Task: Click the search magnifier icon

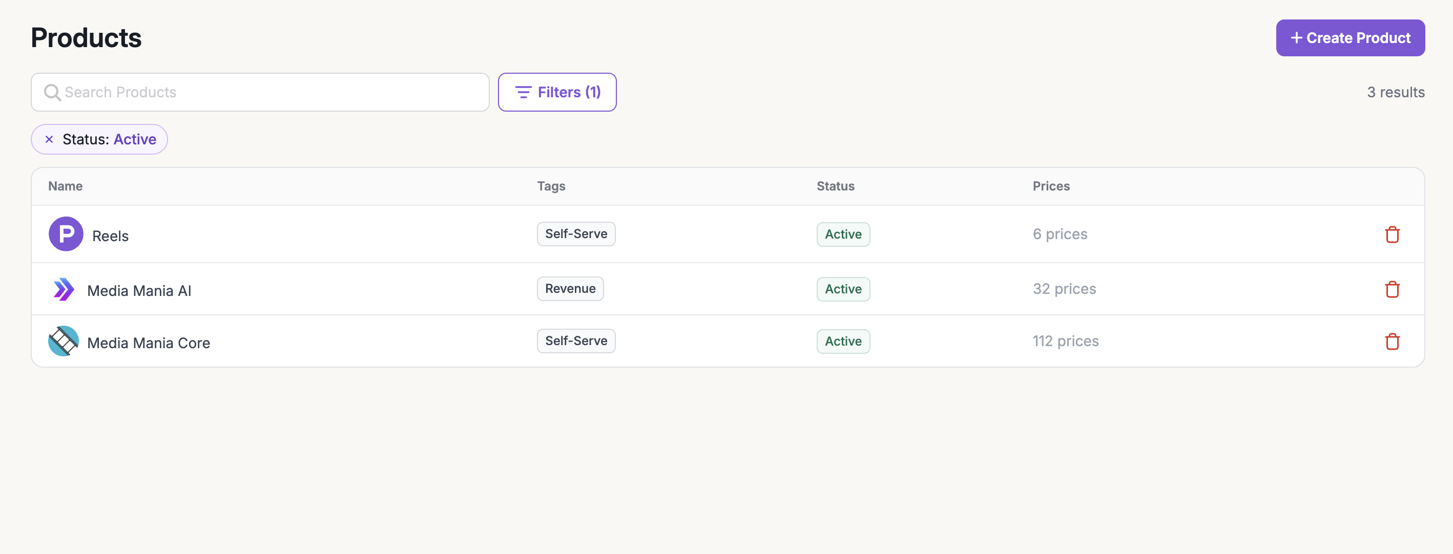Action: point(52,93)
